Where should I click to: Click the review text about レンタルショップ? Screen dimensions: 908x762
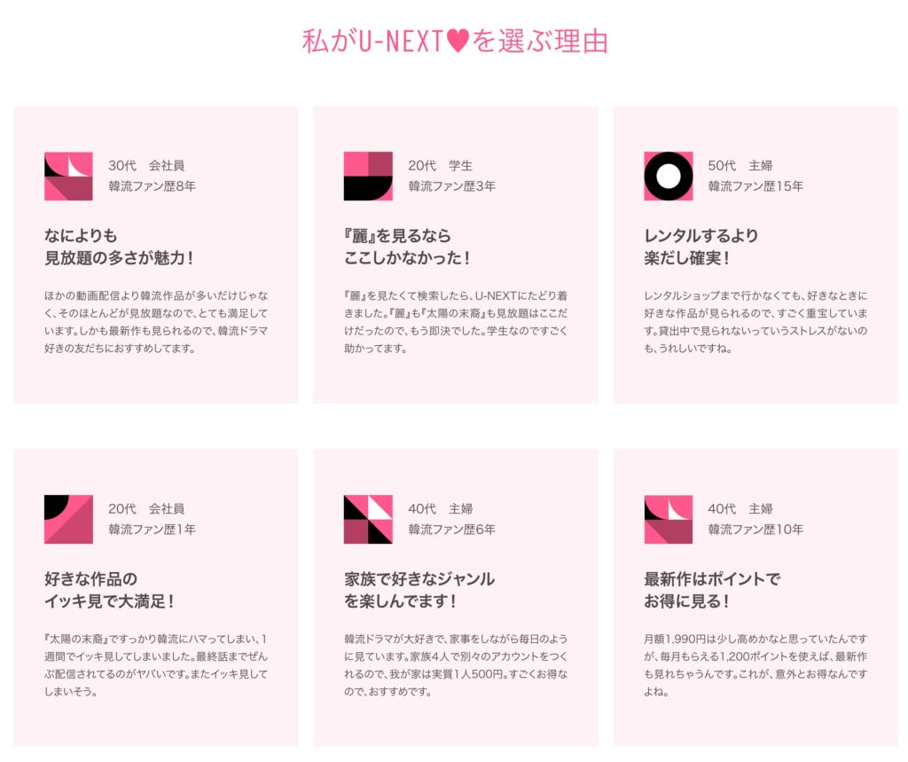(x=755, y=322)
